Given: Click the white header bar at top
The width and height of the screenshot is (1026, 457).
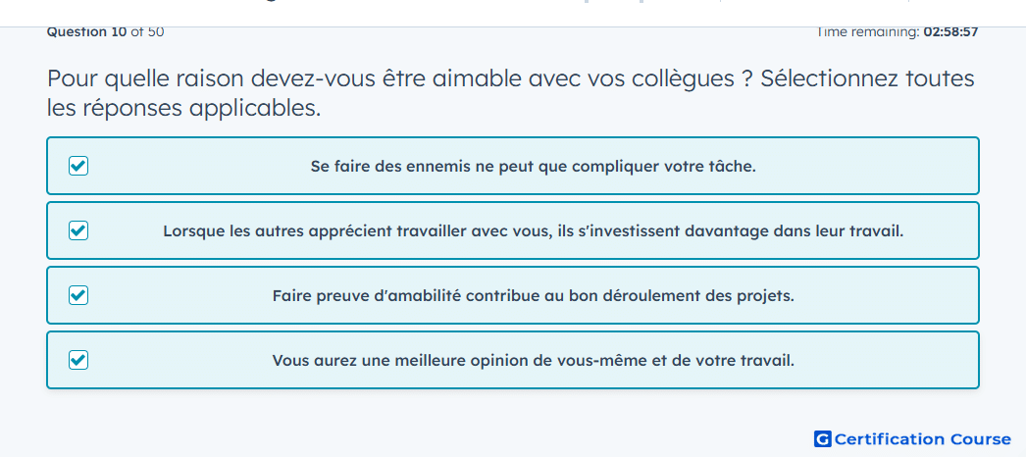Looking at the screenshot, I should click(x=513, y=13).
